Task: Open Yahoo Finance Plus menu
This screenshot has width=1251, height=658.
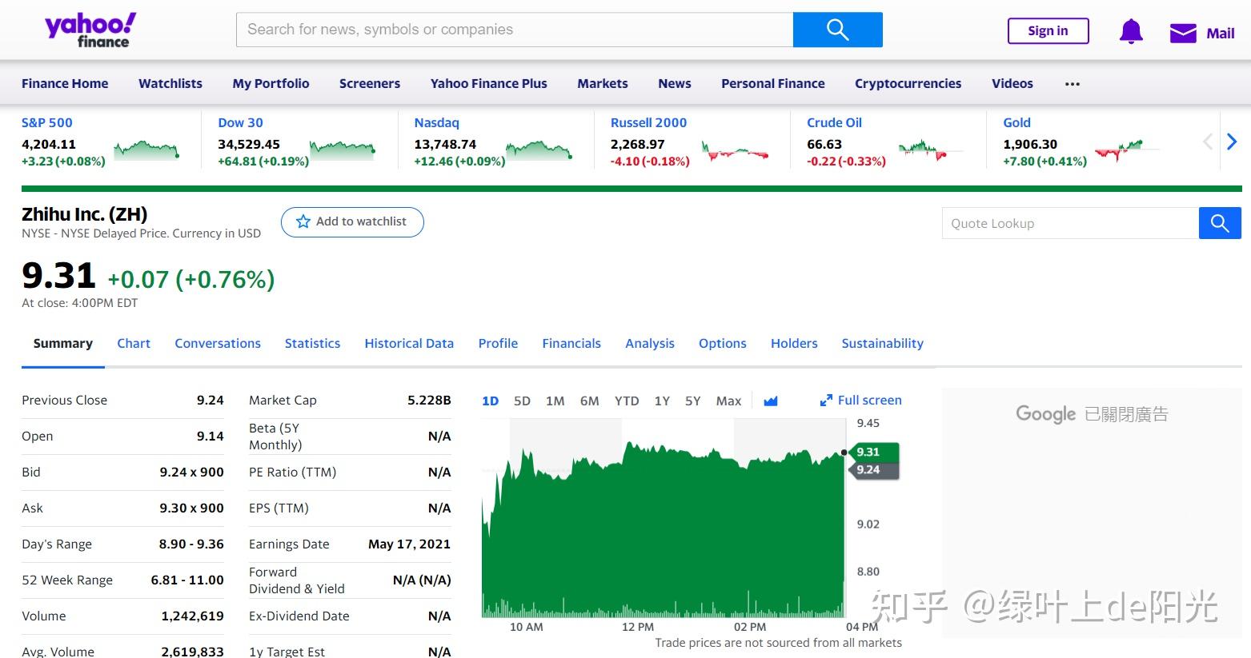Action: point(489,83)
